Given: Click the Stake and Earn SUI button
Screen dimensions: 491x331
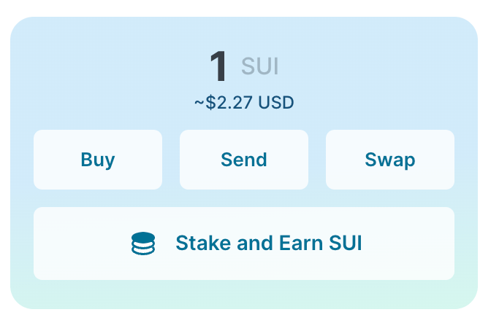Looking at the screenshot, I should [244, 244].
